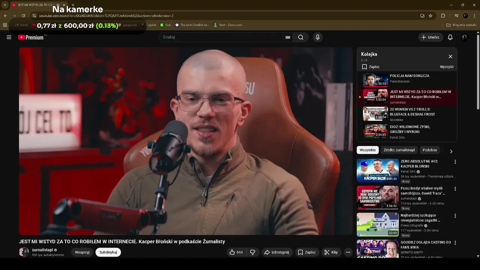This screenshot has width=480, height=270.
Task: Bookmark this page with star icon
Action: click(x=430, y=16)
